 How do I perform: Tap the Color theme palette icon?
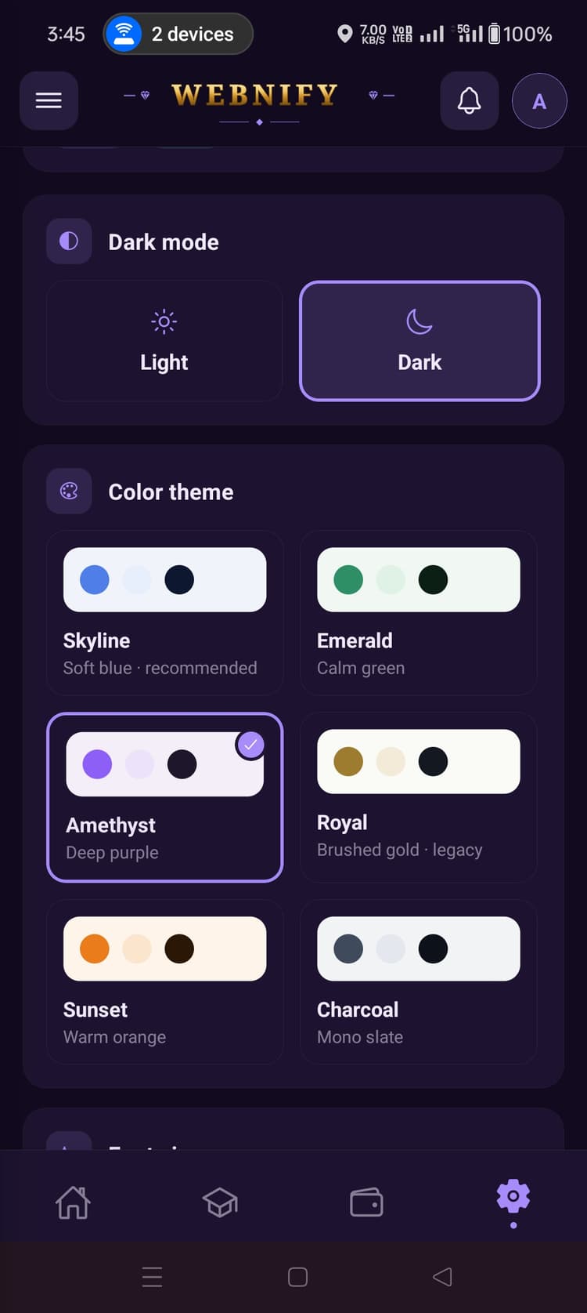(69, 491)
